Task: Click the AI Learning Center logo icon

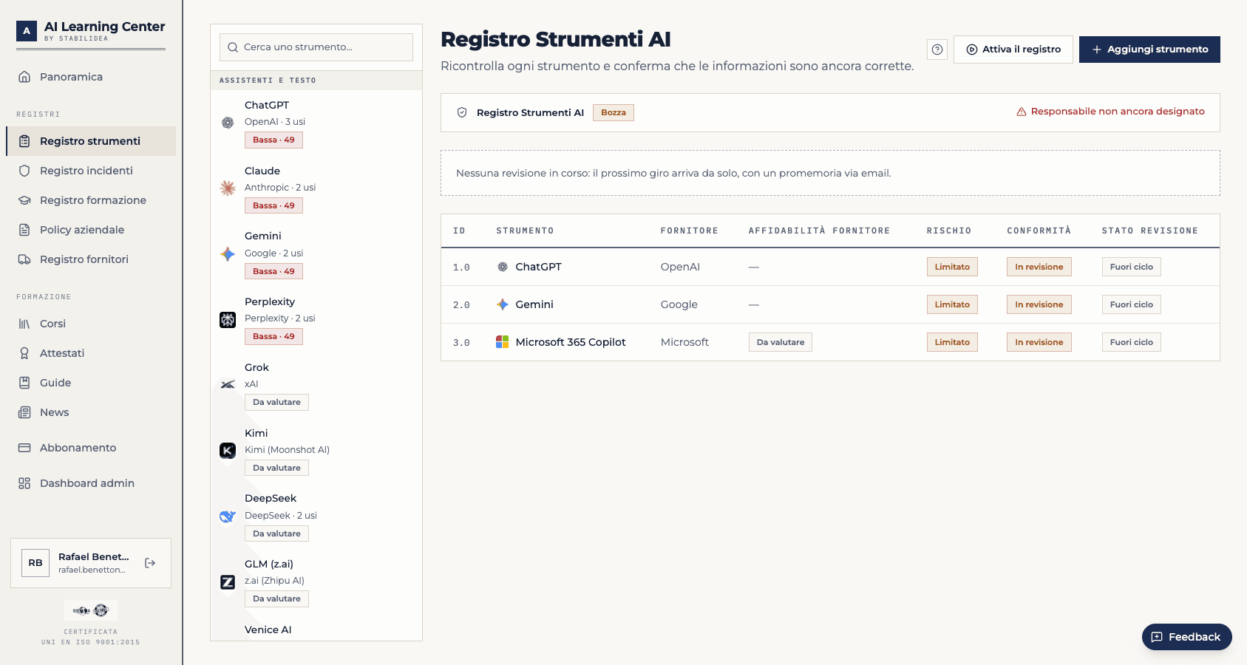Action: (27, 31)
